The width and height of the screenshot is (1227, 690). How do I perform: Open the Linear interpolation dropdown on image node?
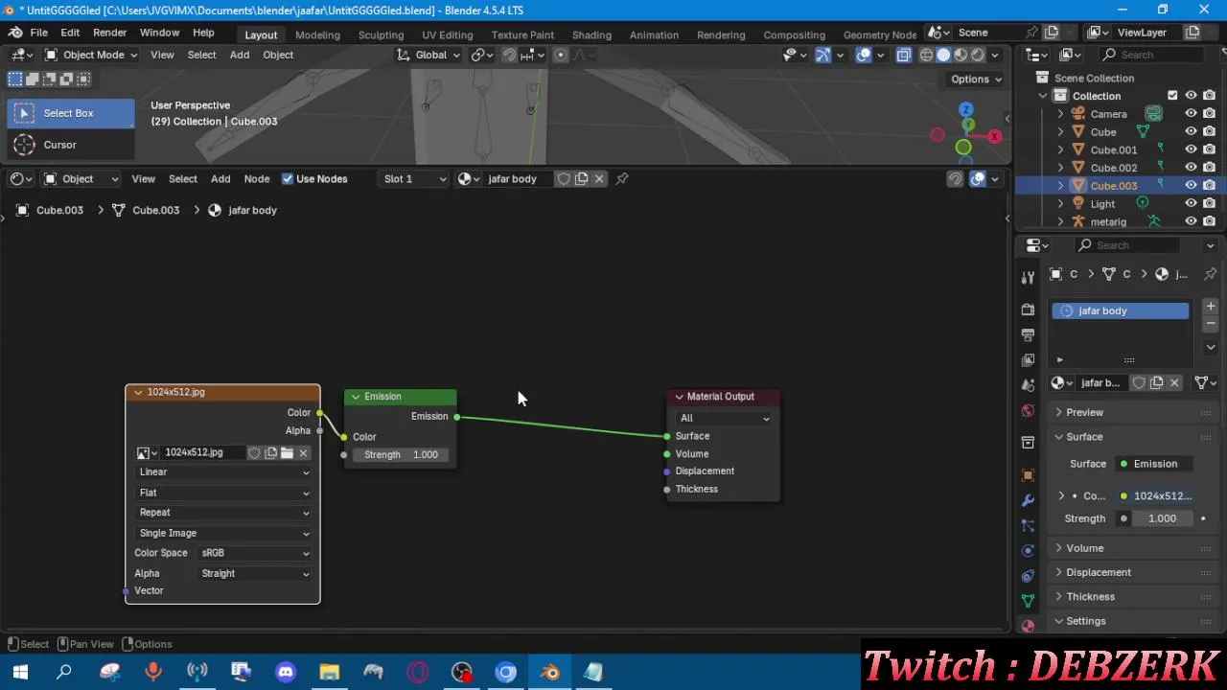point(224,472)
